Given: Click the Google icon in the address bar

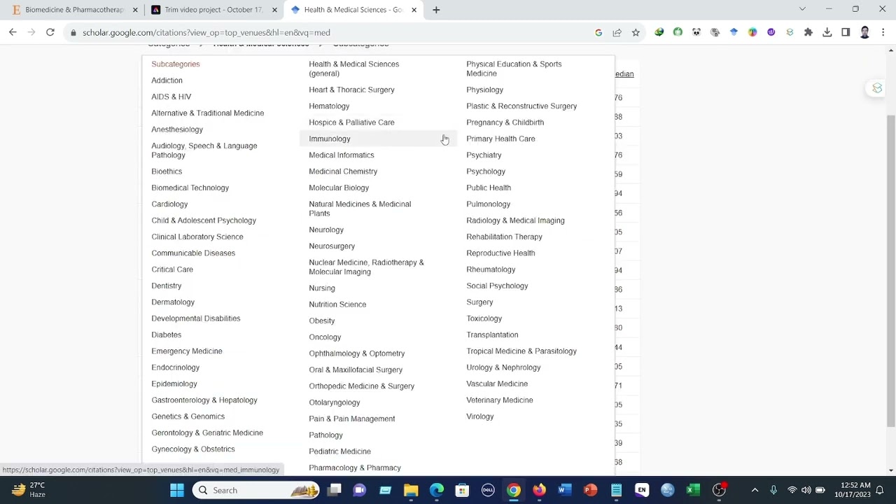Looking at the screenshot, I should [x=598, y=32].
